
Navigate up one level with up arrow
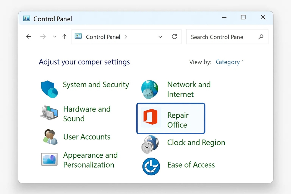point(64,37)
